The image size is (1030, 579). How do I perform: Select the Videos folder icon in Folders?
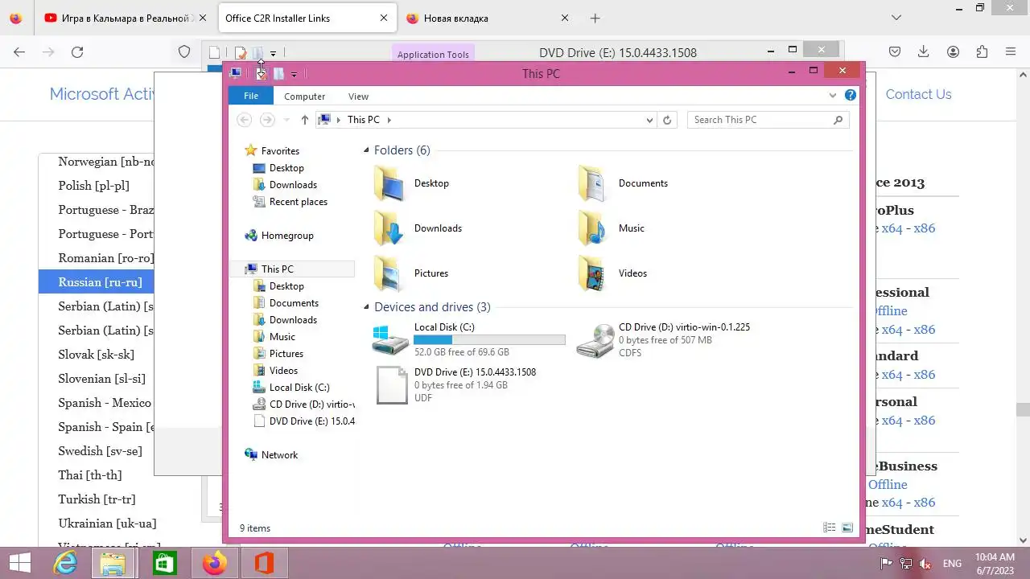(x=594, y=273)
